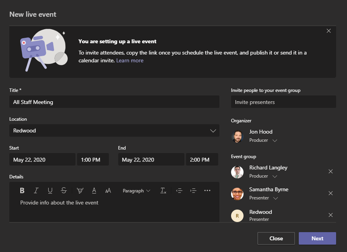Image resolution: width=347 pixels, height=252 pixels.
Task: Open more formatting options with the ellipsis
Action: (x=207, y=190)
